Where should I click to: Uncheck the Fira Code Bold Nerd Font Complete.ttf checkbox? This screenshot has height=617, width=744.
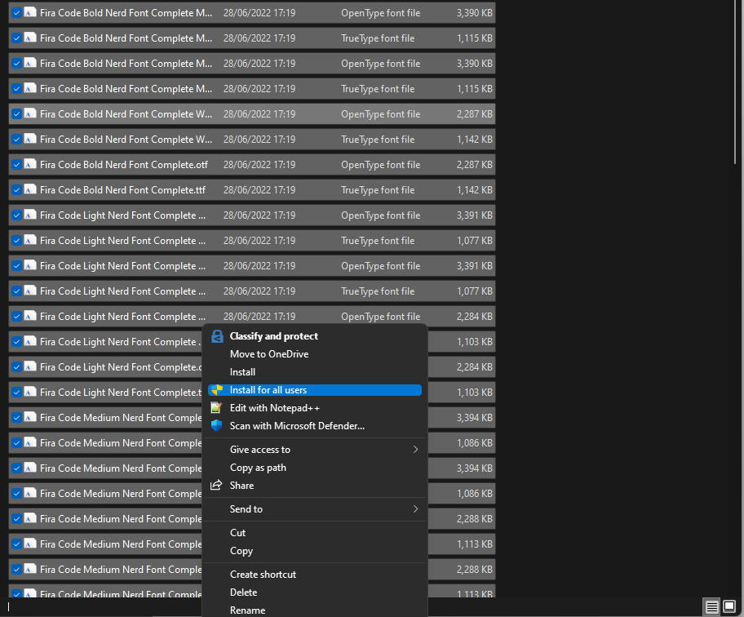coord(16,190)
